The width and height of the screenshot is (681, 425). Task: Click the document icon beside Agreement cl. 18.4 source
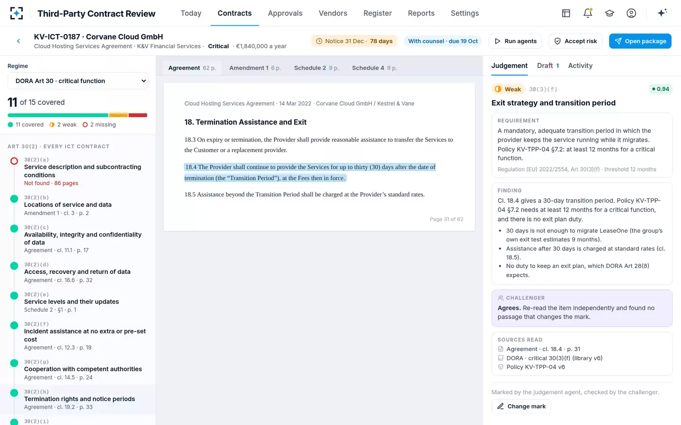click(x=501, y=349)
